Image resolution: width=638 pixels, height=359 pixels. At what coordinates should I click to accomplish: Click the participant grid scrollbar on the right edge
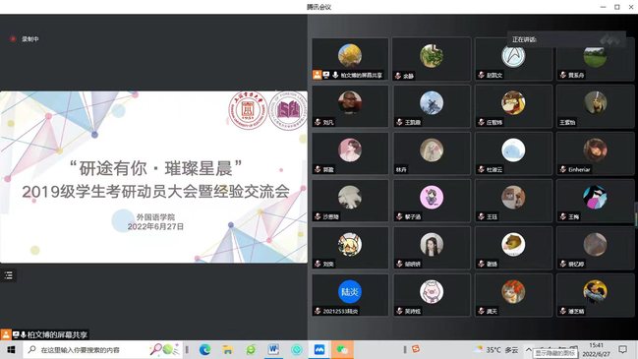636,213
